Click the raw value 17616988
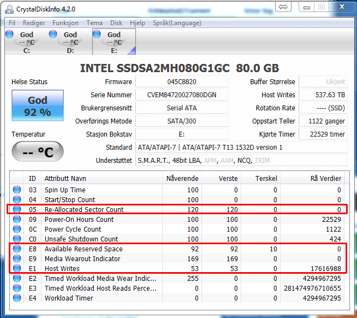 (x=326, y=268)
